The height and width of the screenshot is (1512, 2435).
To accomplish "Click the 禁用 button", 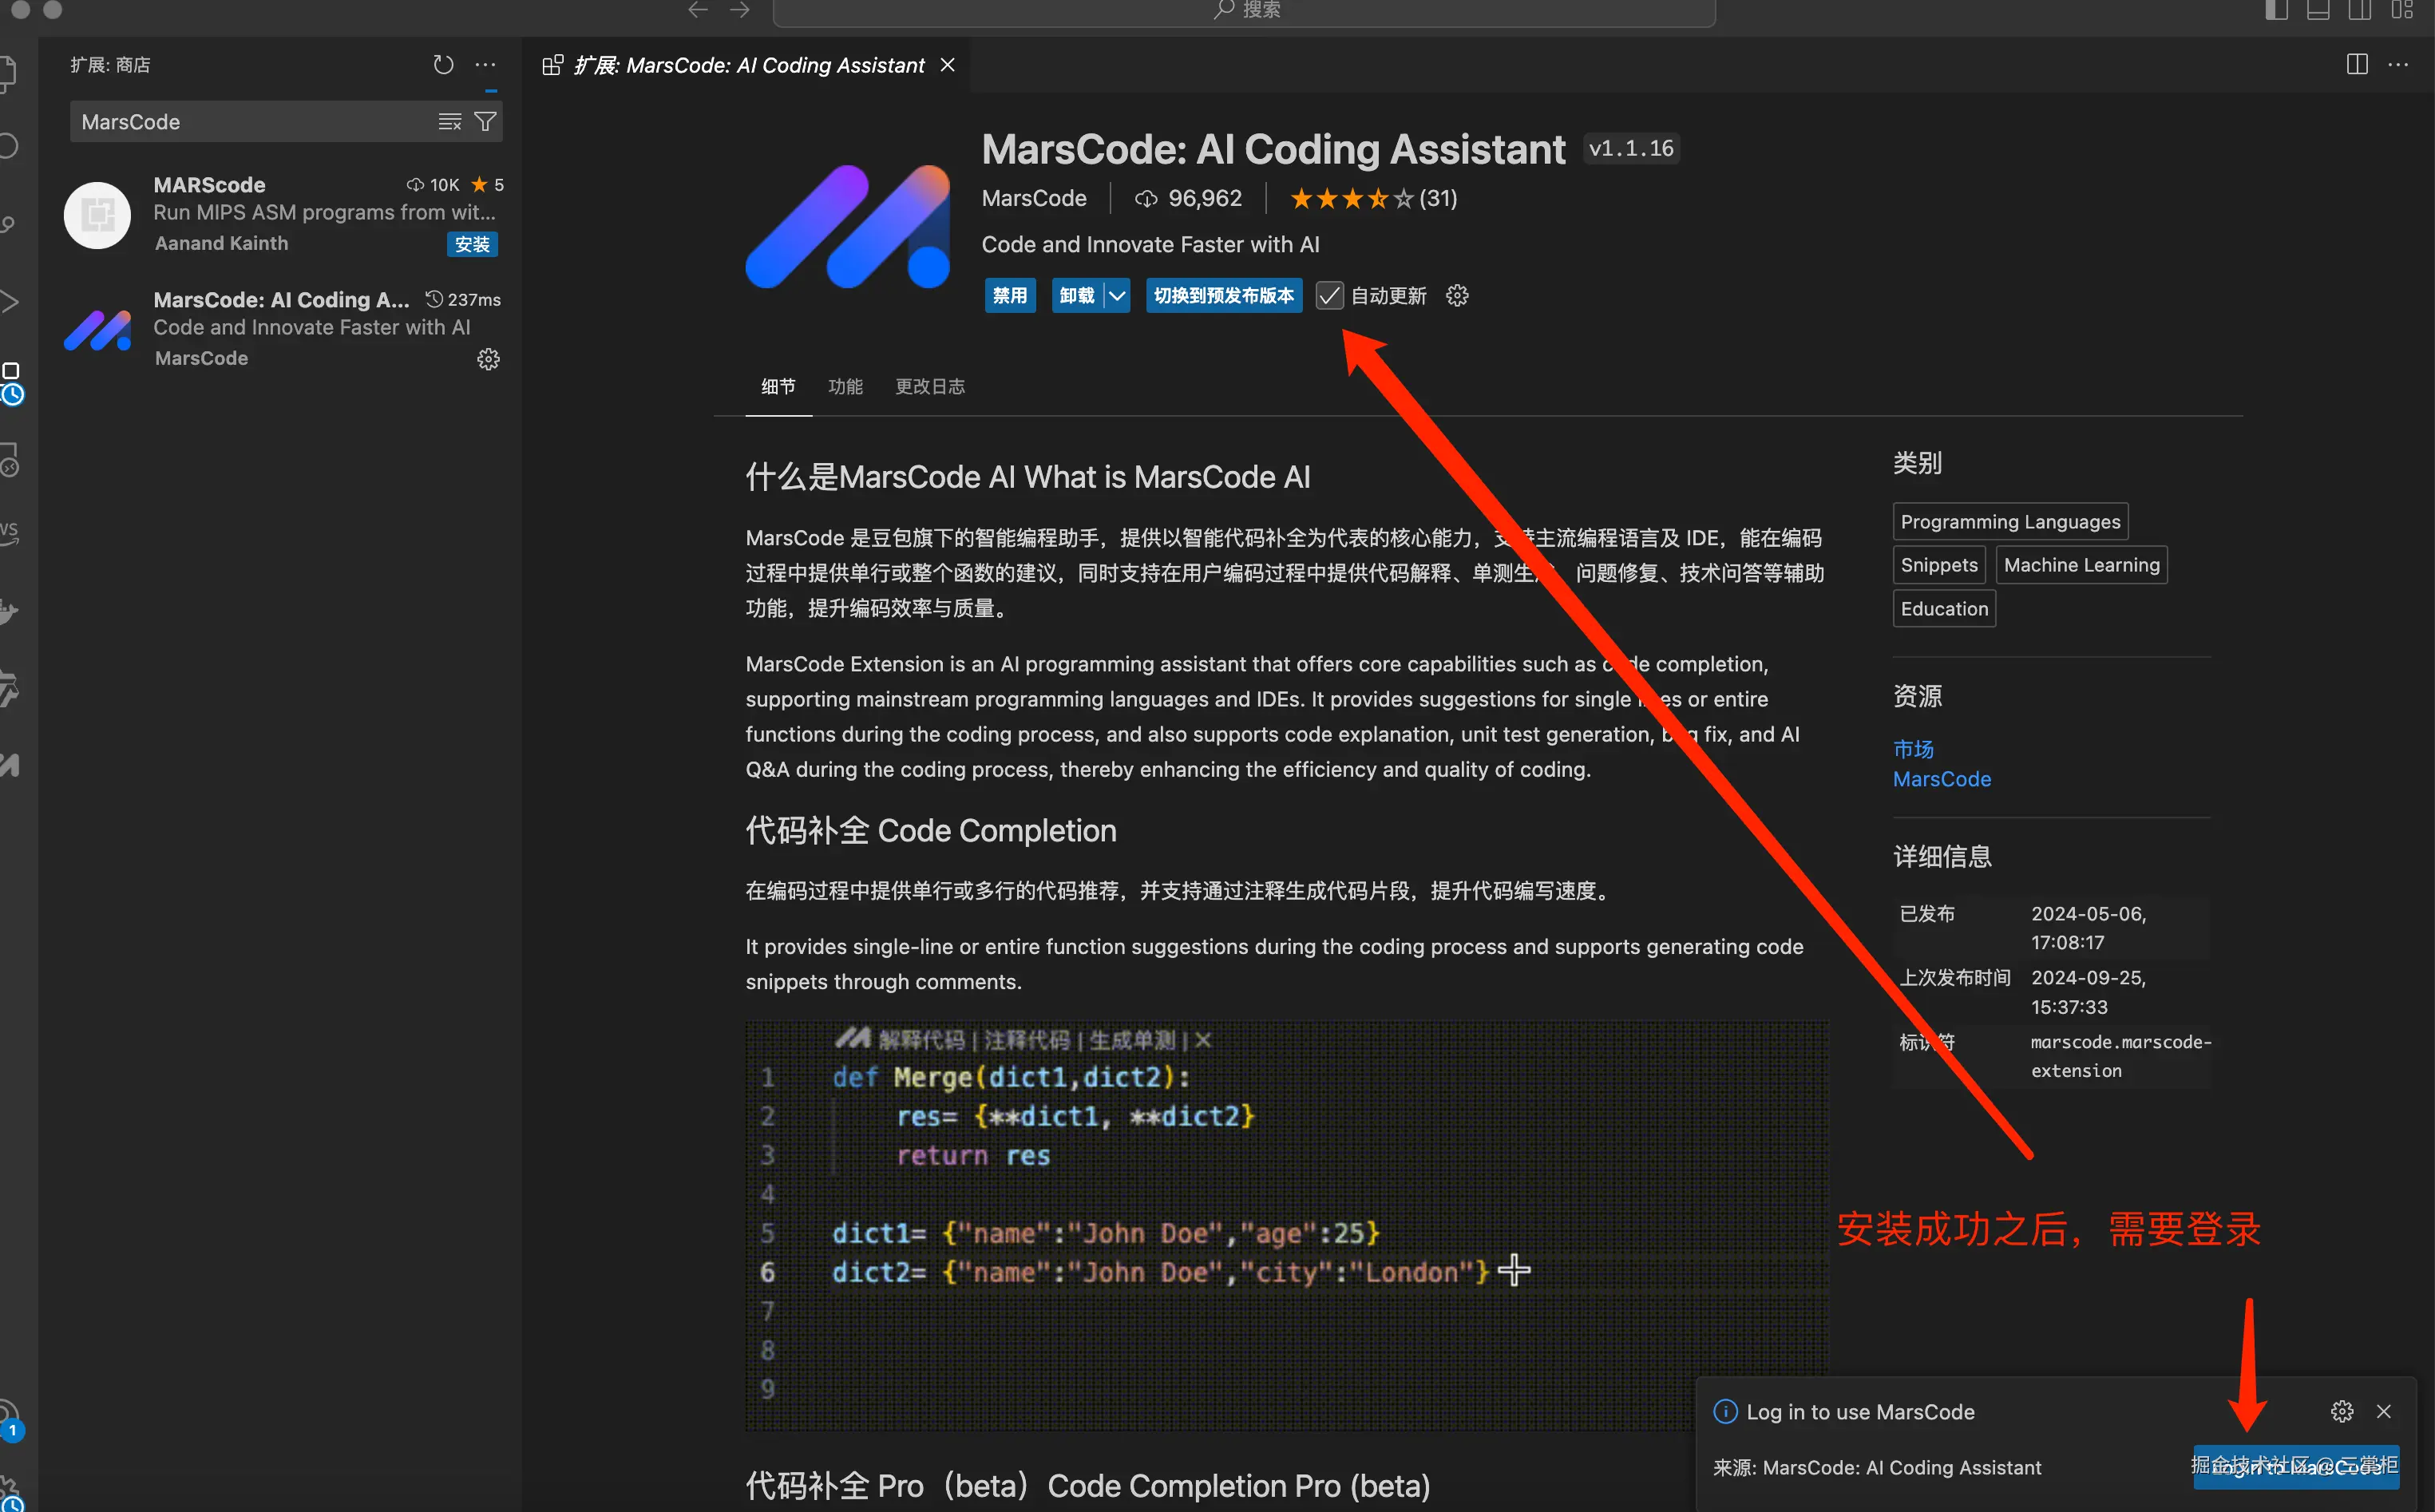I will tap(1009, 296).
